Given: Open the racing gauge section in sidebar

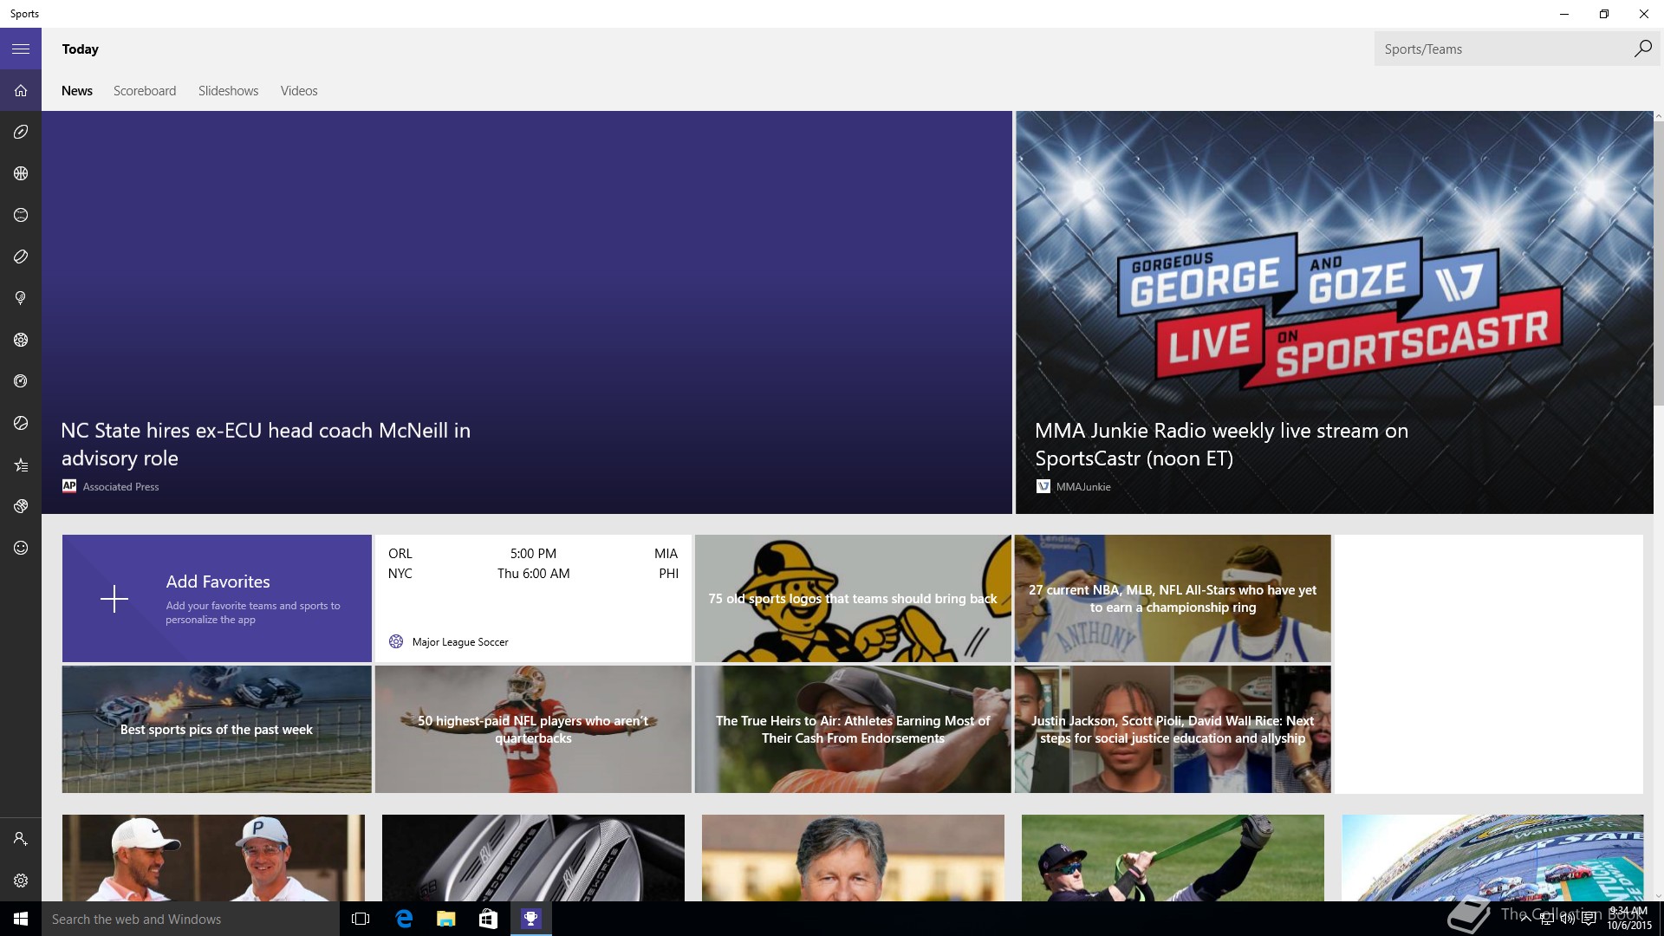Looking at the screenshot, I should coord(21,381).
